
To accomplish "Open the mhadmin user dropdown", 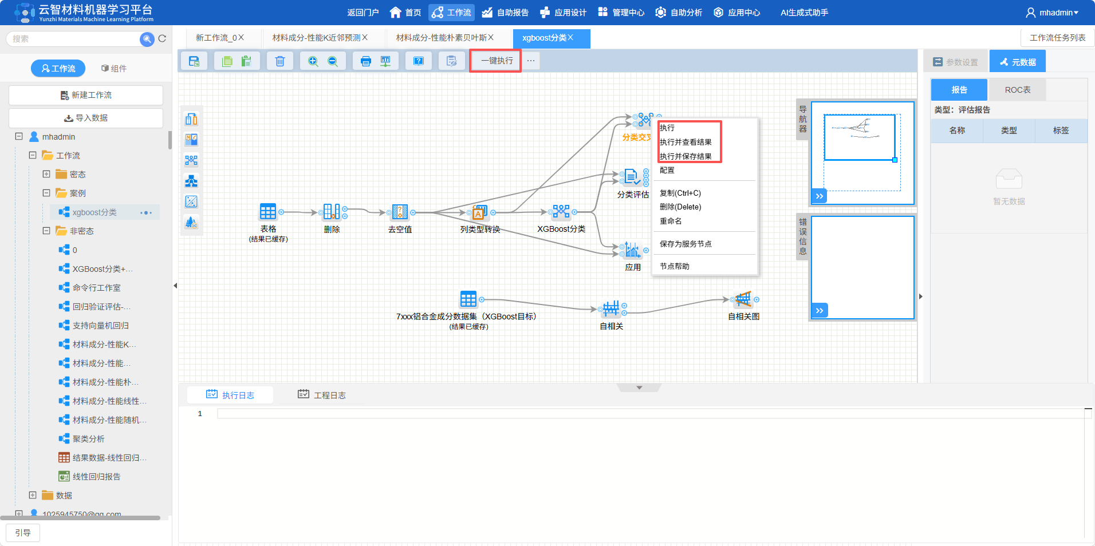I will click(1053, 13).
